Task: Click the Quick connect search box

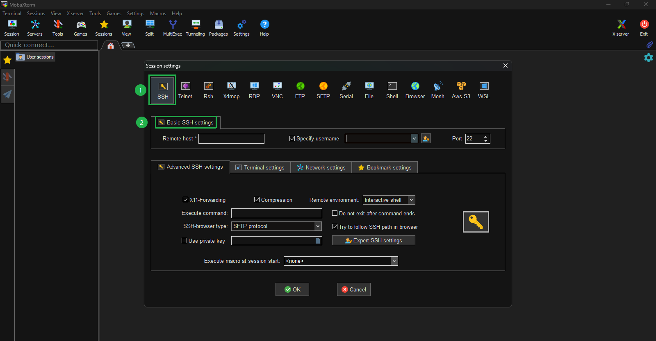Action: point(49,45)
